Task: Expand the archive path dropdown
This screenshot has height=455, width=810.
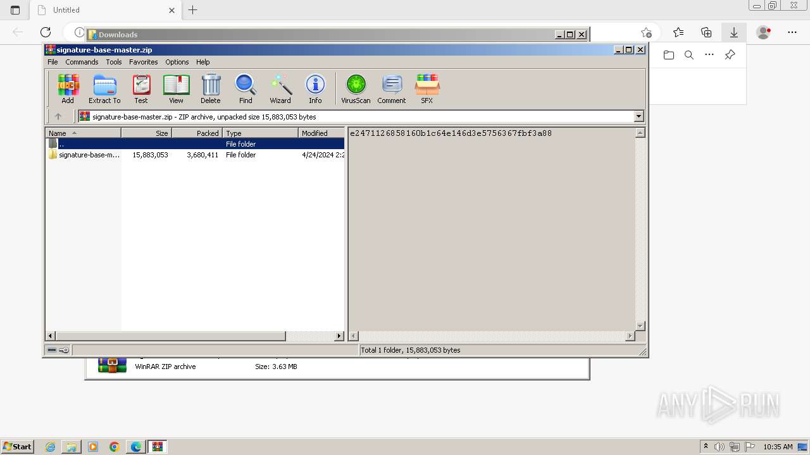Action: (x=639, y=116)
